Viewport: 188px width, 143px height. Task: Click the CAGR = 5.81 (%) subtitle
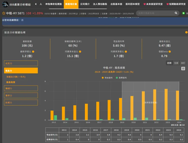coord(114,72)
